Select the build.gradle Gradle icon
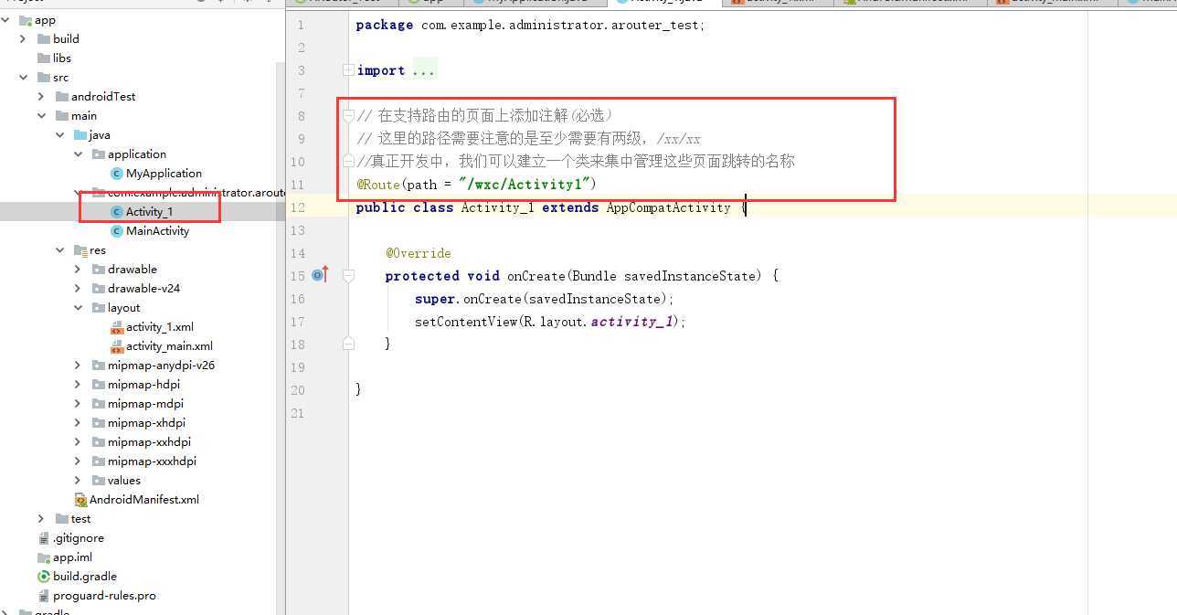Image resolution: width=1177 pixels, height=615 pixels. pyautogui.click(x=44, y=577)
